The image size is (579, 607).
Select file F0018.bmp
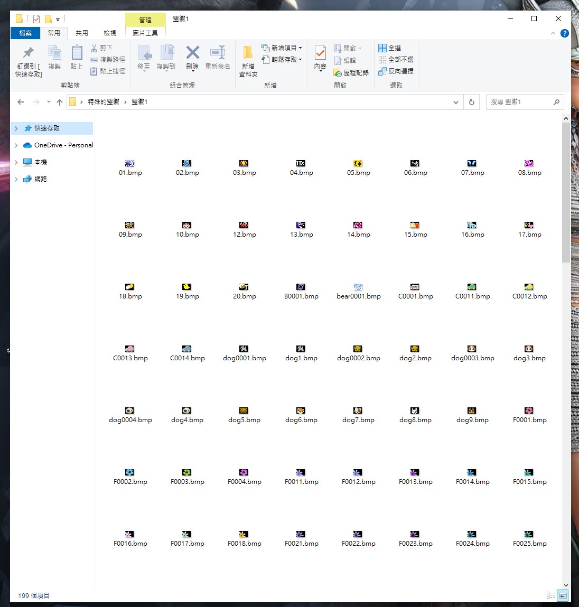click(x=244, y=539)
